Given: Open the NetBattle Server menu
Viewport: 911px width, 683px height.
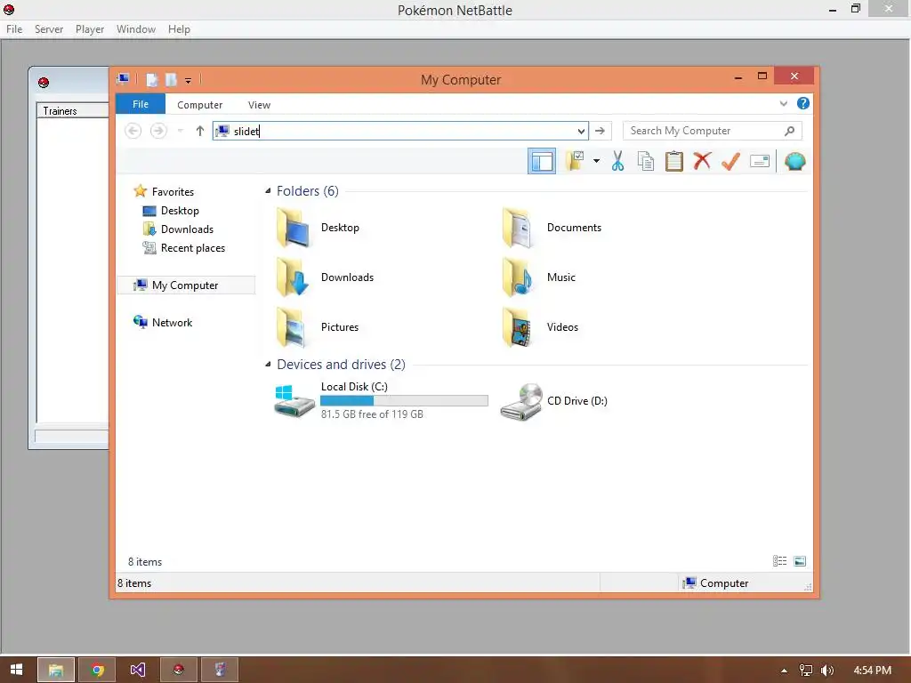Looking at the screenshot, I should click(49, 29).
